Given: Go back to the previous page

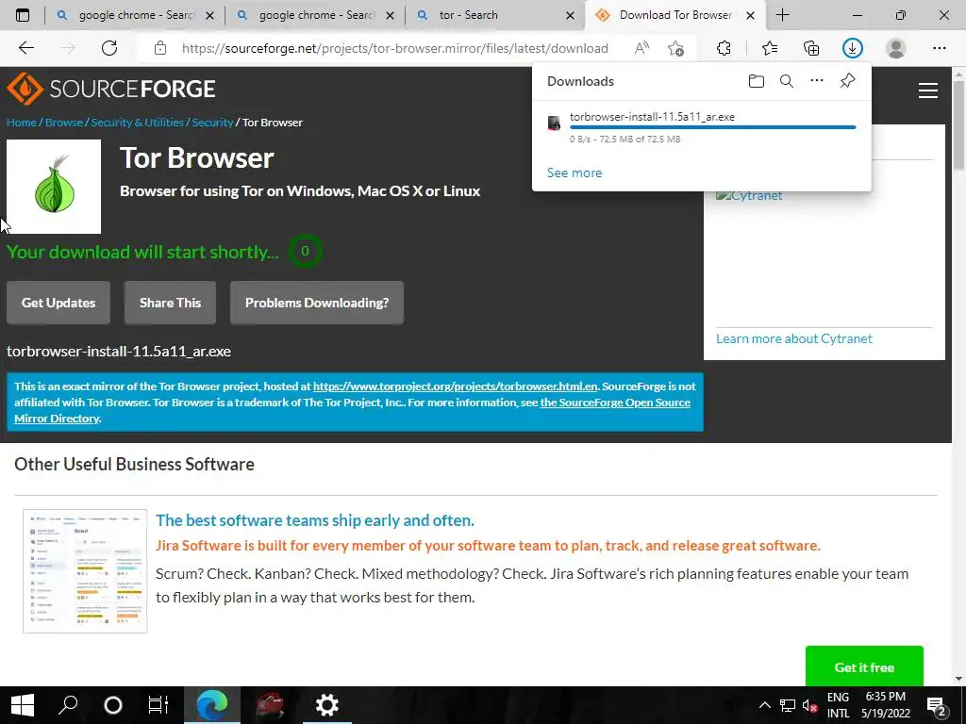Looking at the screenshot, I should coord(25,48).
